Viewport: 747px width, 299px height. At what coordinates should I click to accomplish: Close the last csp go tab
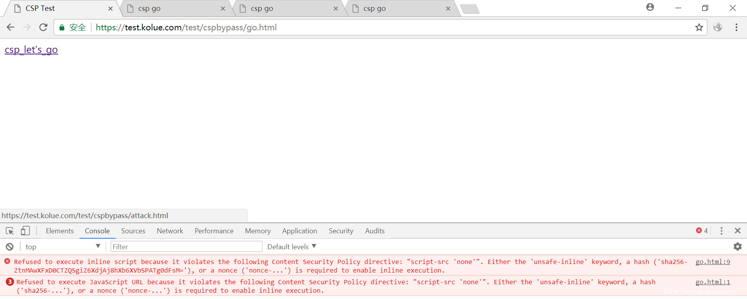tap(448, 9)
